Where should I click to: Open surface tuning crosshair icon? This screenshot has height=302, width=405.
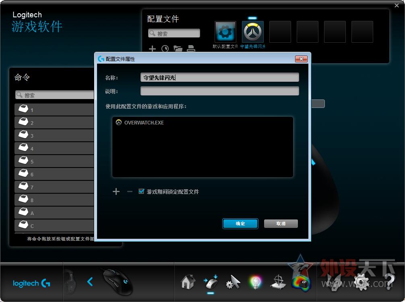point(279,282)
